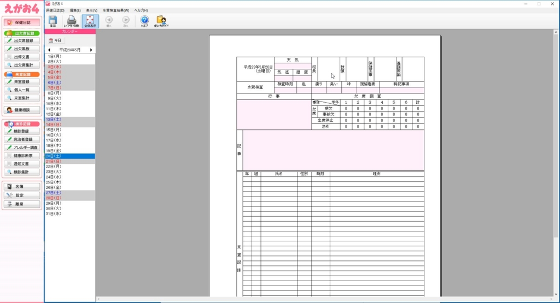Open 検診登録 in the sidebar

click(x=22, y=131)
